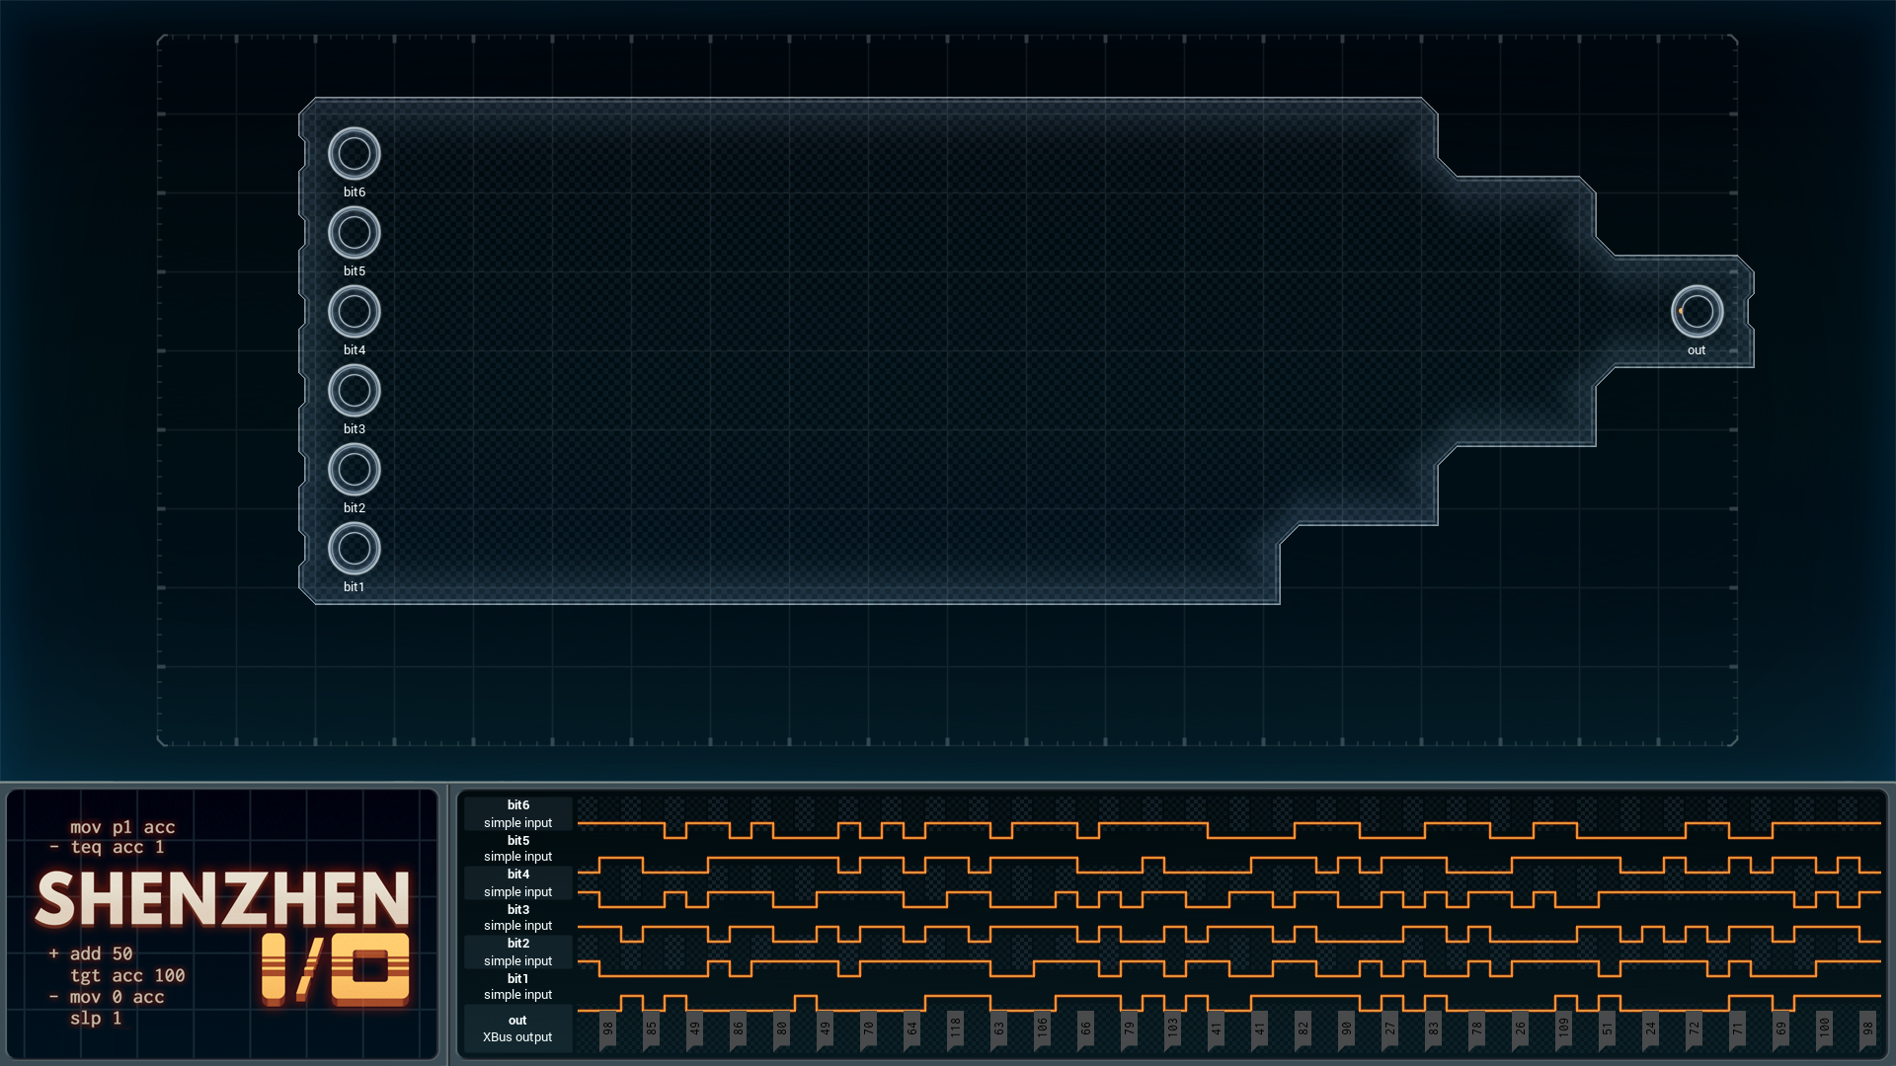This screenshot has height=1066, width=1896.
Task: Click the XBus output marker 109
Action: coord(1563,1028)
